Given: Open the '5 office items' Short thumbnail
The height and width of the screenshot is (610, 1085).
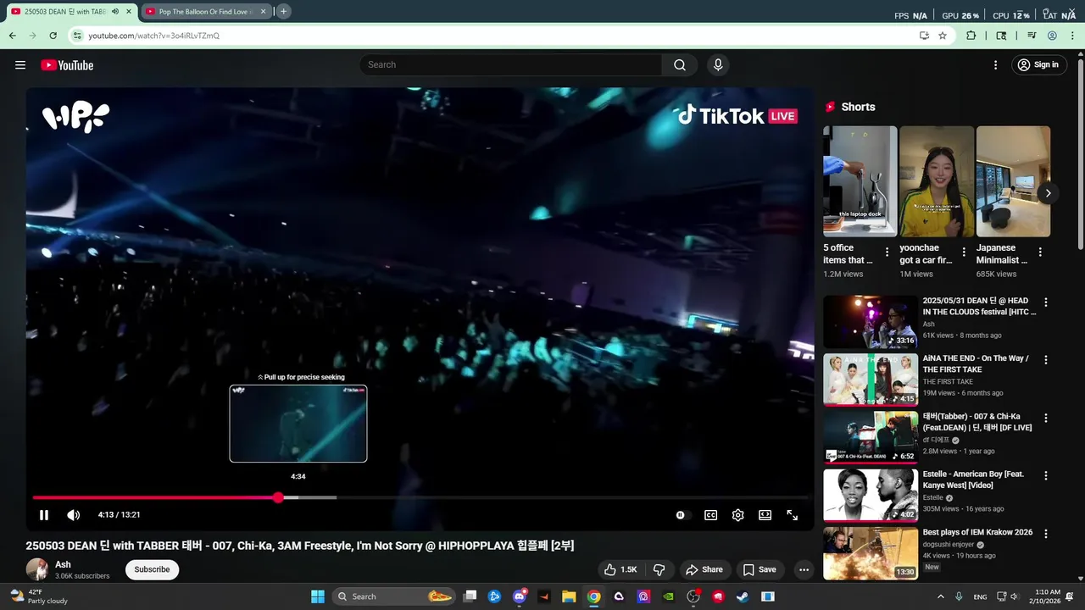Looking at the screenshot, I should [860, 181].
